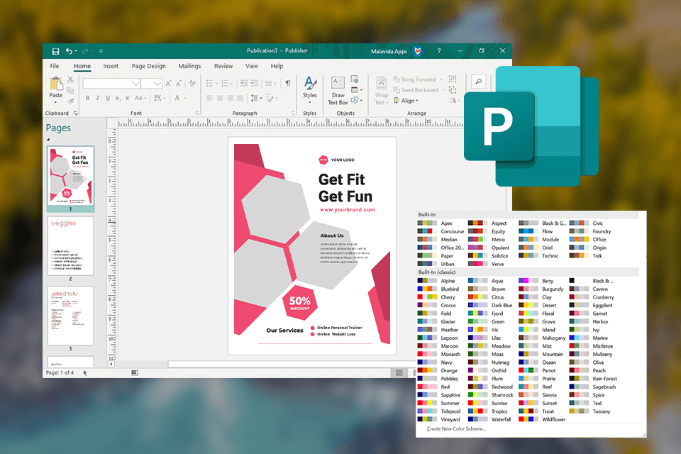Save the publication with the floppy disk icon
Image resolution: width=681 pixels, height=454 pixels.
55,51
